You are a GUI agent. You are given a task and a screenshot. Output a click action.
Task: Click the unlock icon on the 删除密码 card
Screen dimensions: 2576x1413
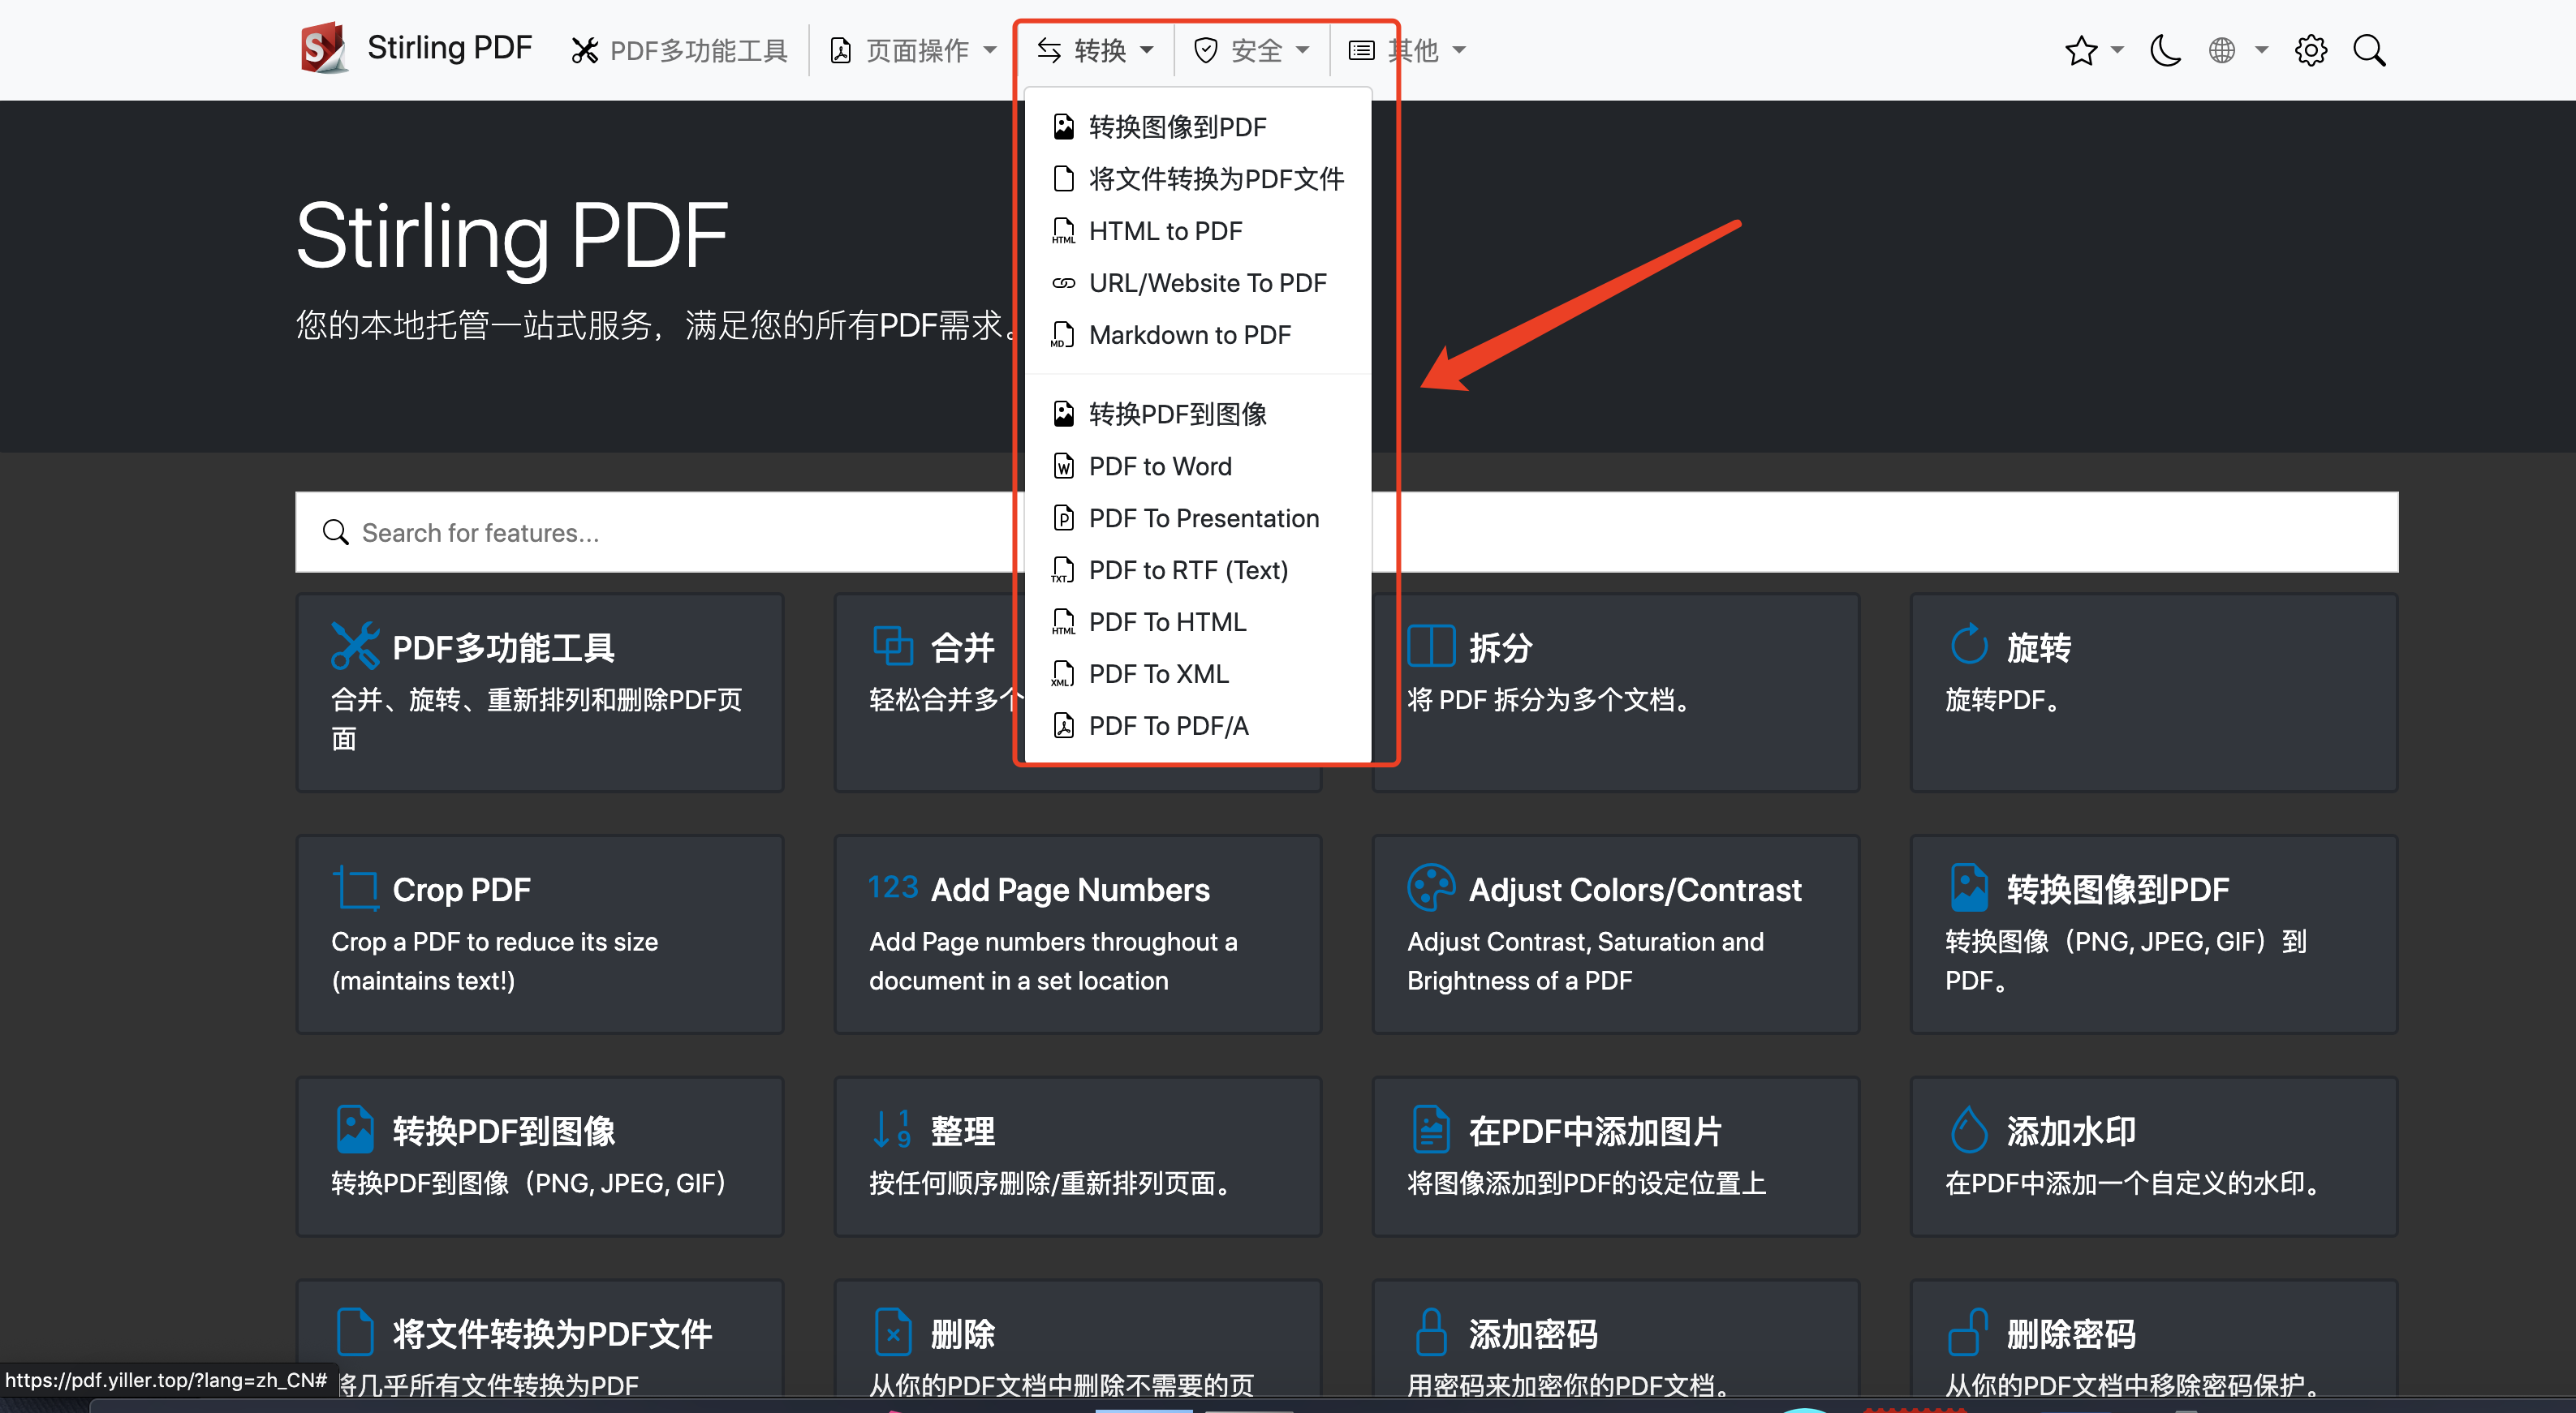[1968, 1332]
